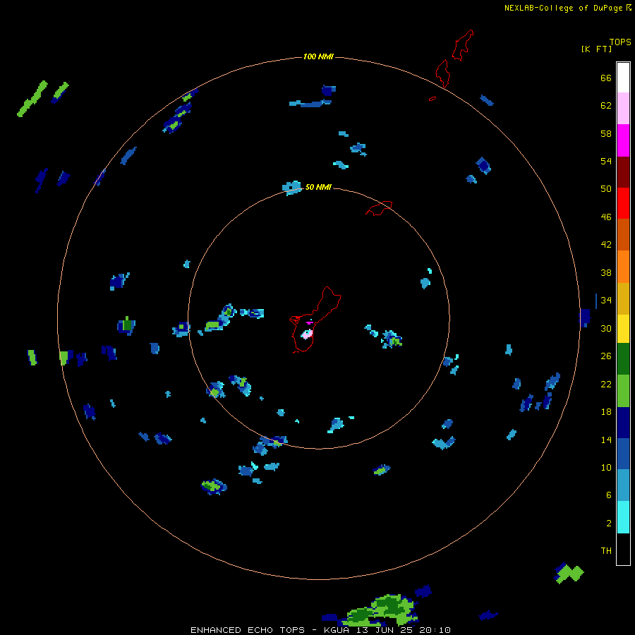
Task: Click the 100 NMI range ring label
Action: 318,56
